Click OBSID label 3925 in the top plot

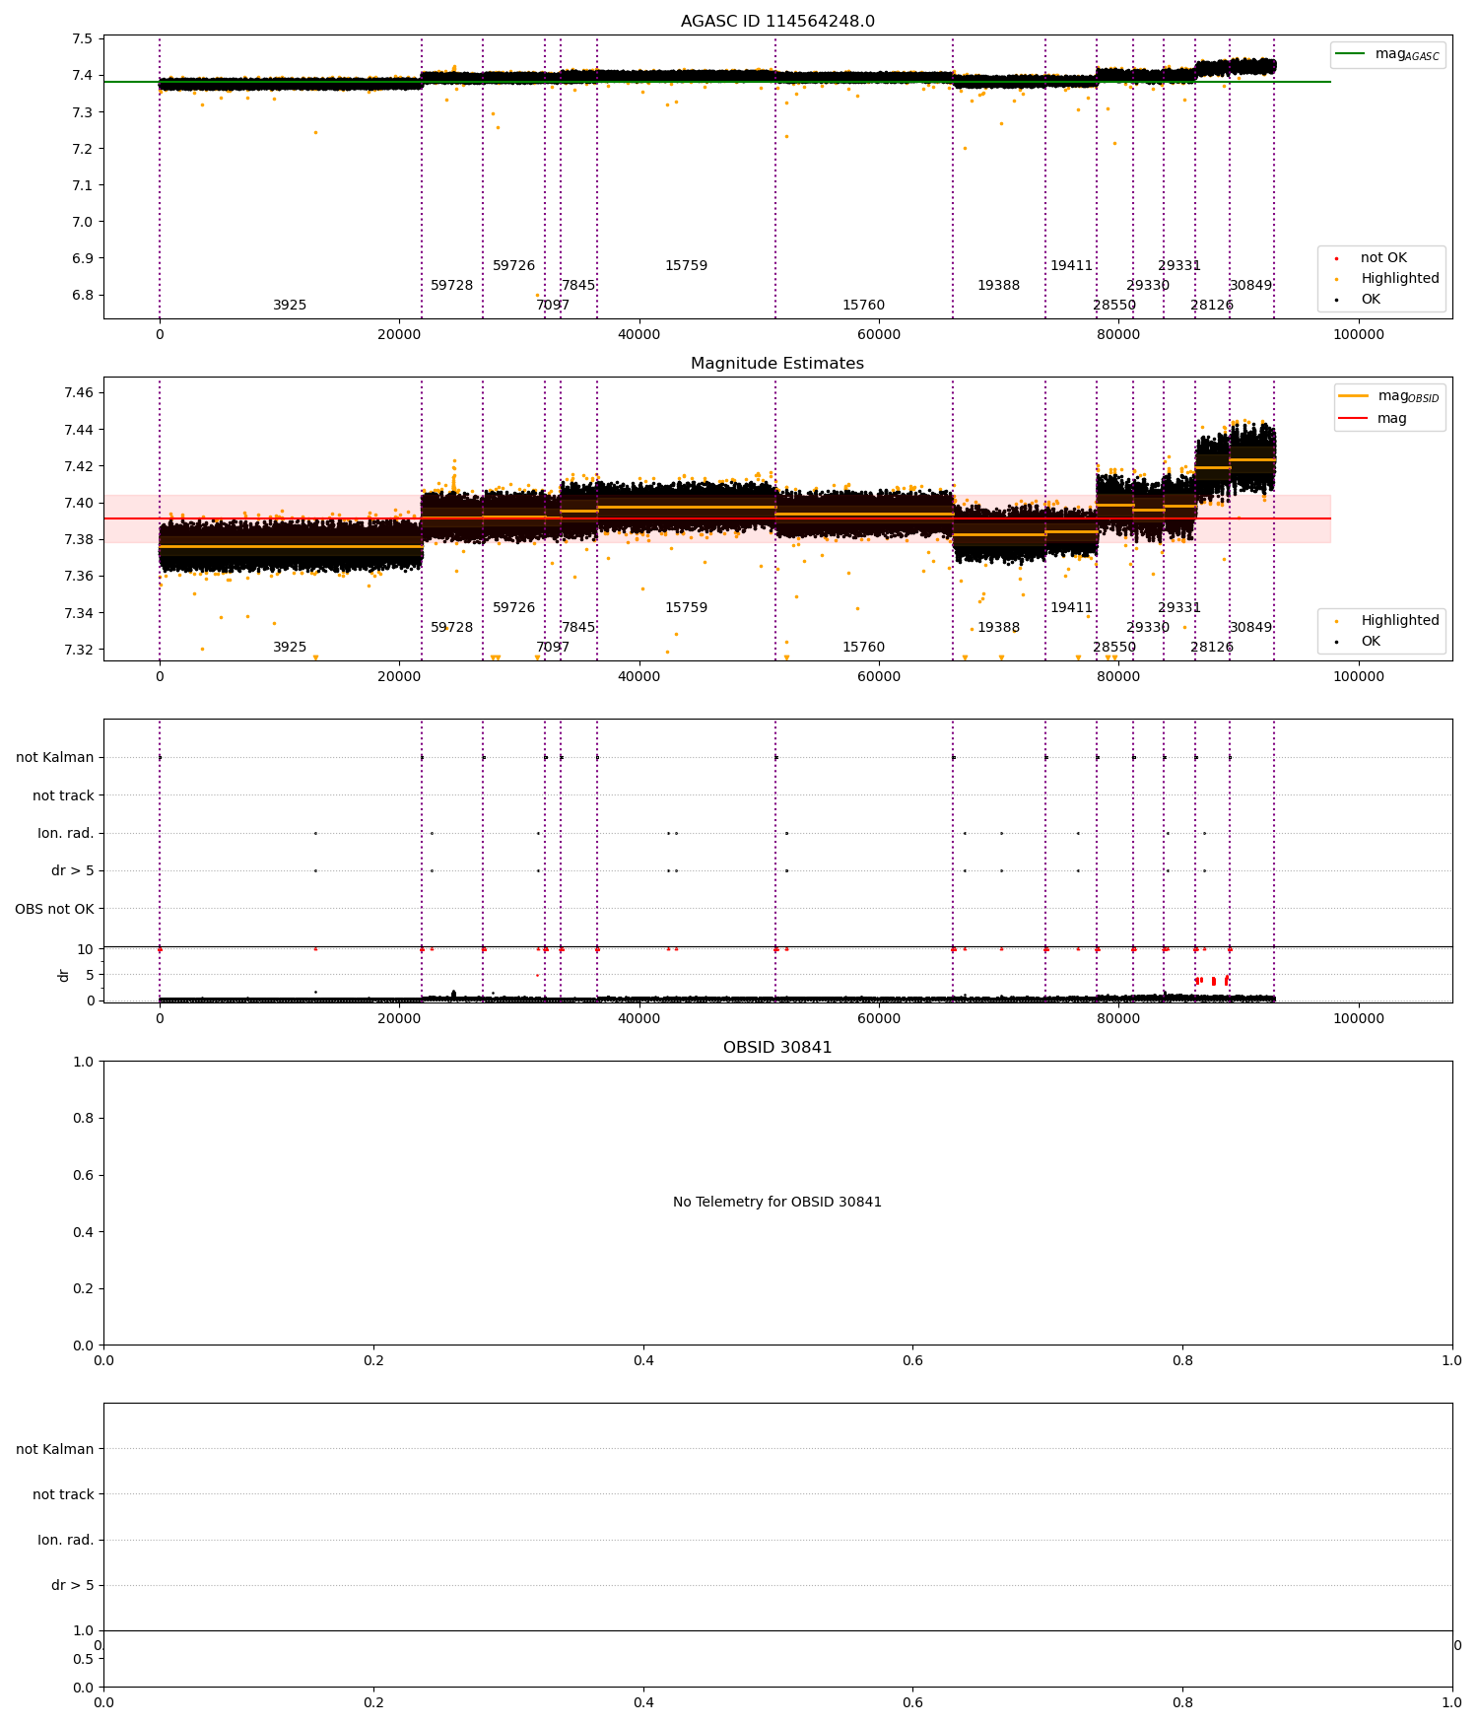click(x=290, y=306)
